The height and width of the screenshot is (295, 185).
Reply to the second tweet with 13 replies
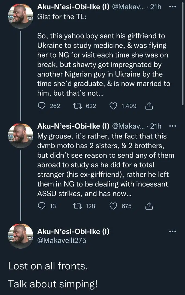coord(42,206)
